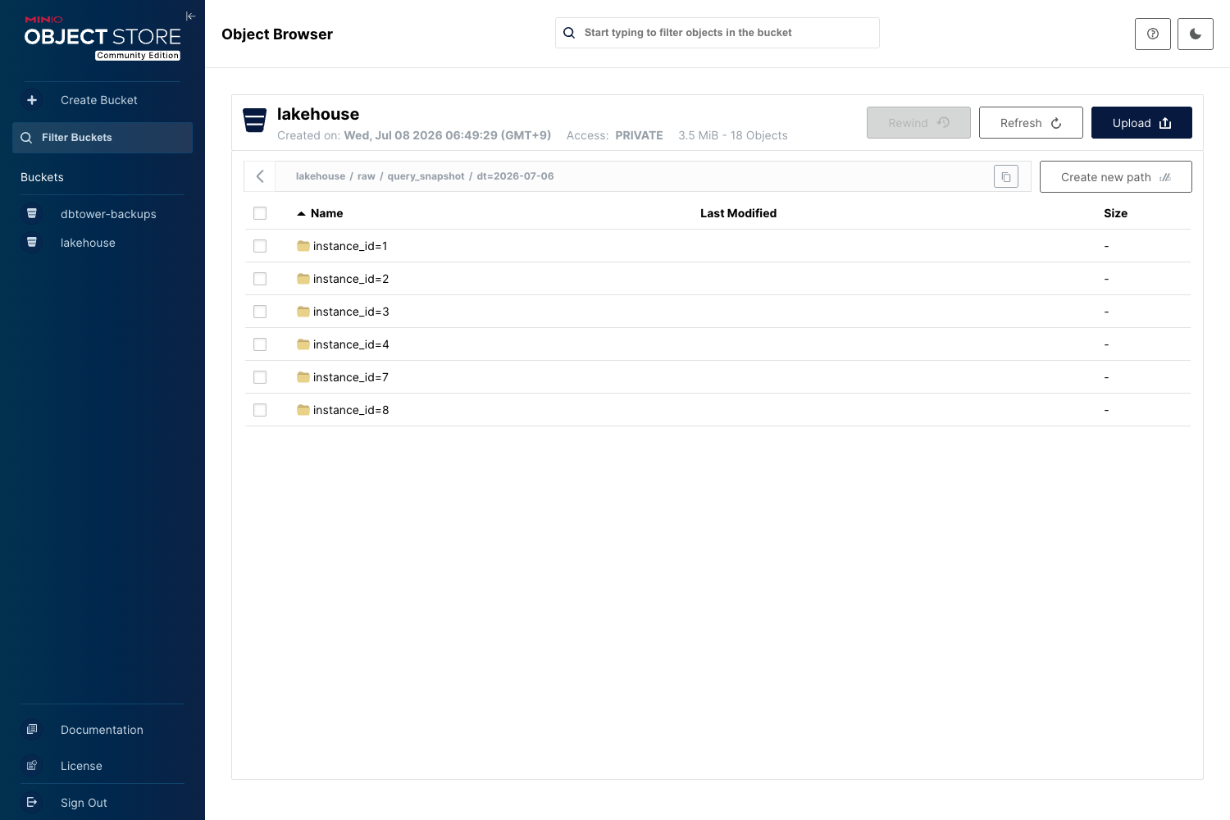Check the box for instance_id=1
Screen dimensions: 1230x820
click(260, 246)
